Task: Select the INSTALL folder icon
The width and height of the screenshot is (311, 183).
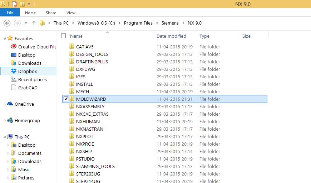Action: click(71, 84)
